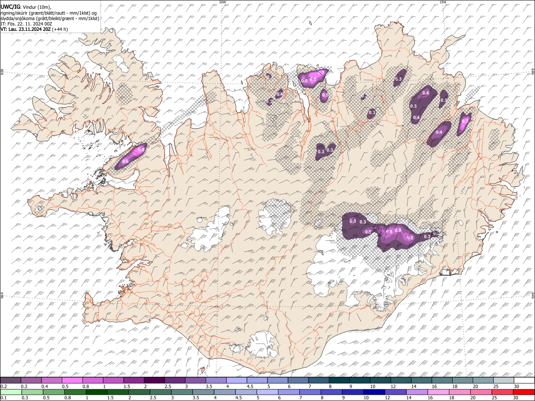Select the 1 mm swatch in the upper purple scale
535x401 pixels.
[113, 380]
